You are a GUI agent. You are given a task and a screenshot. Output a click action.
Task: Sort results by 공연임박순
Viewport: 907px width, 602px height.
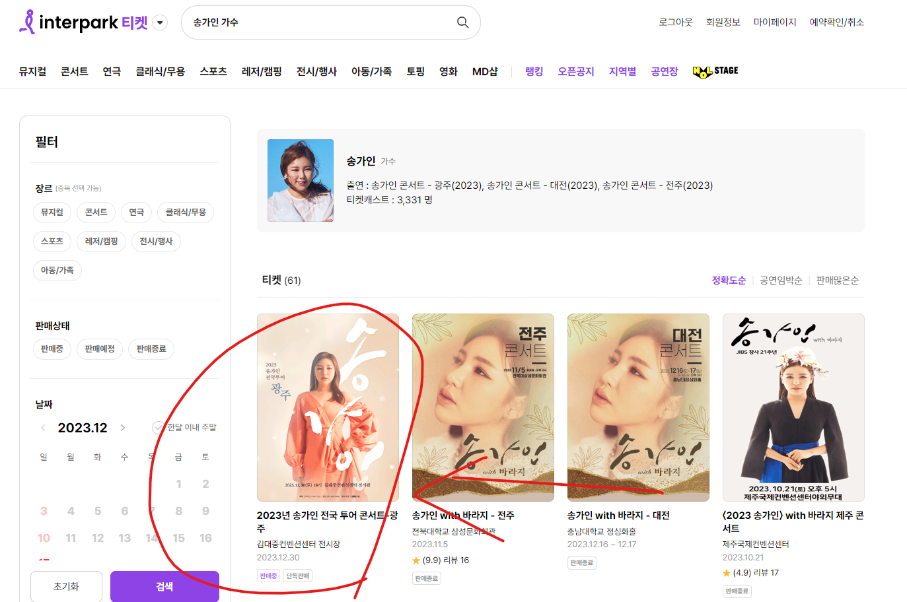pos(781,281)
